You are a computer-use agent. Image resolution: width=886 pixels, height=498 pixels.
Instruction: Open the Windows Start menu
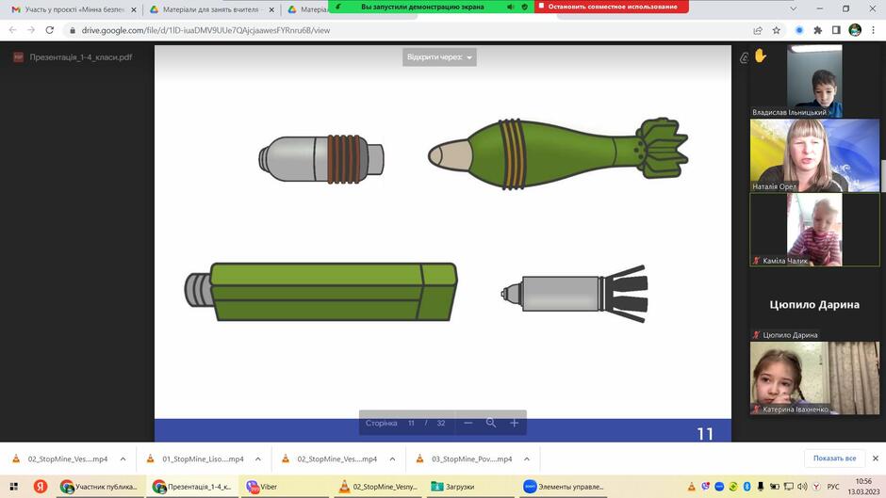[13, 487]
